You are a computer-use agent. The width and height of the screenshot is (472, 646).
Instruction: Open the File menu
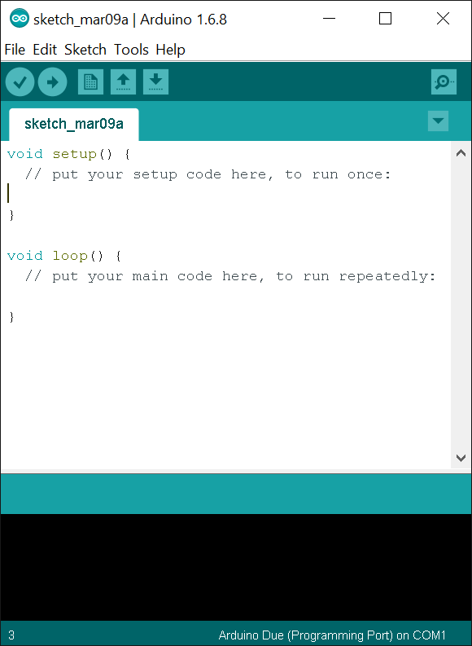click(15, 50)
